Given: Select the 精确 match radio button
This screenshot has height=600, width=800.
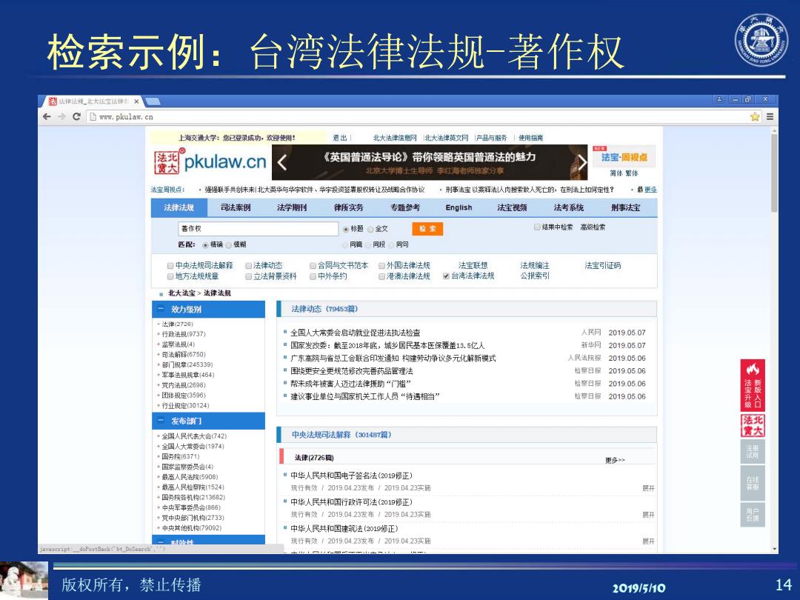Looking at the screenshot, I should [205, 245].
